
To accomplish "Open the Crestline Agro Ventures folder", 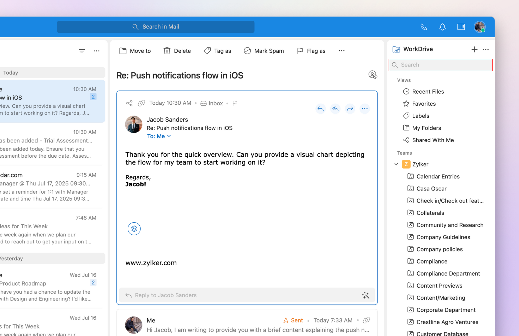I will click(x=443, y=322).
